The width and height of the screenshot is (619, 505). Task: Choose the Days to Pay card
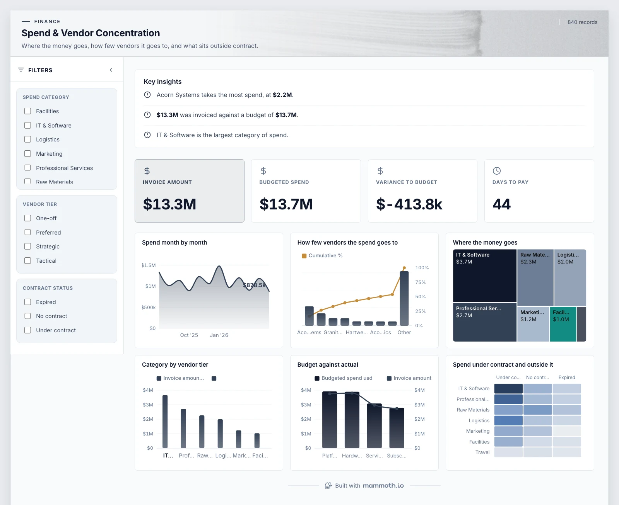539,191
